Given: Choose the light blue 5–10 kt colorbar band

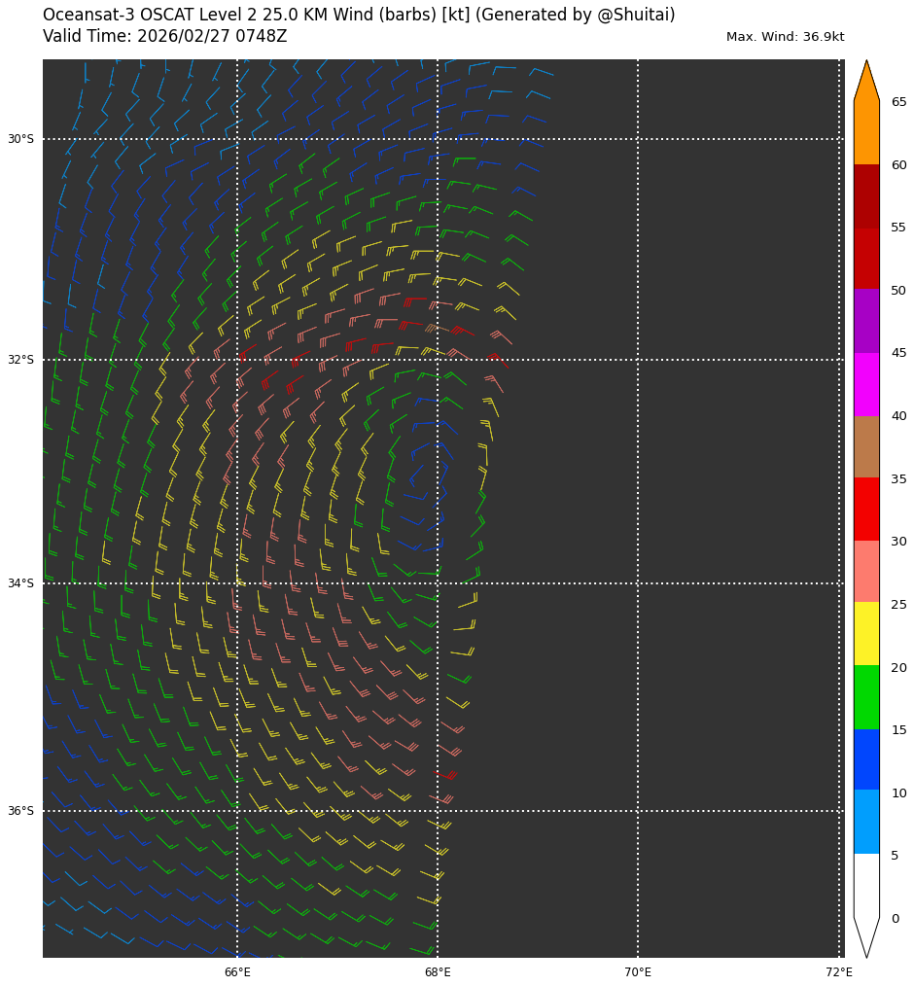Looking at the screenshot, I should point(866,821).
